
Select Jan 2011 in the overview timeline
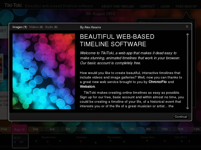[181, 137]
